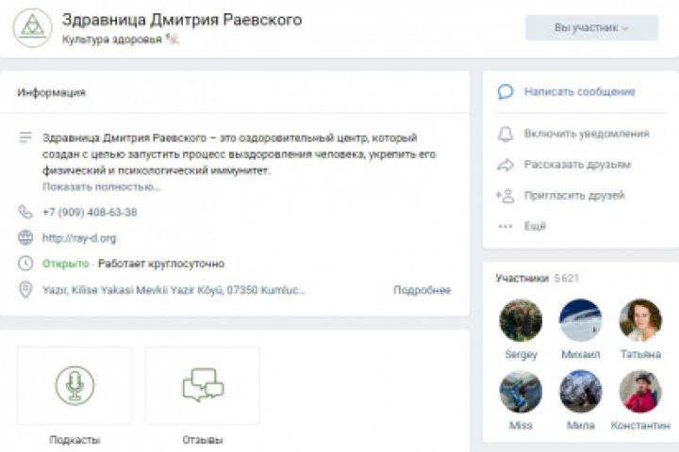The image size is (679, 452).
Task: Click the microphone podcasts icon
Action: [x=75, y=385]
